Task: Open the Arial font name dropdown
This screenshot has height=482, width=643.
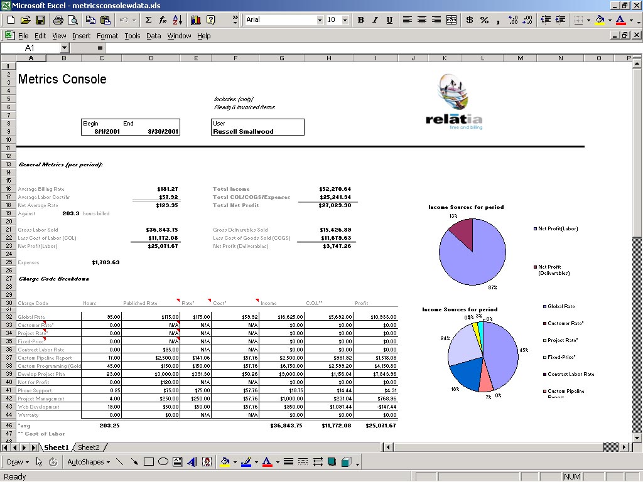Action: tap(320, 19)
